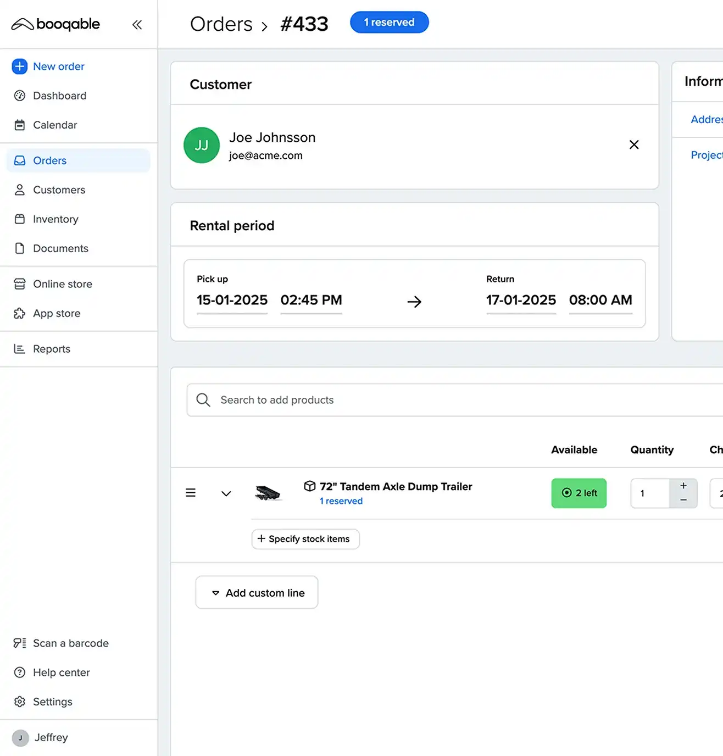Open the 1 reserved status badge
Viewport: 723px width, 756px height.
click(x=389, y=22)
